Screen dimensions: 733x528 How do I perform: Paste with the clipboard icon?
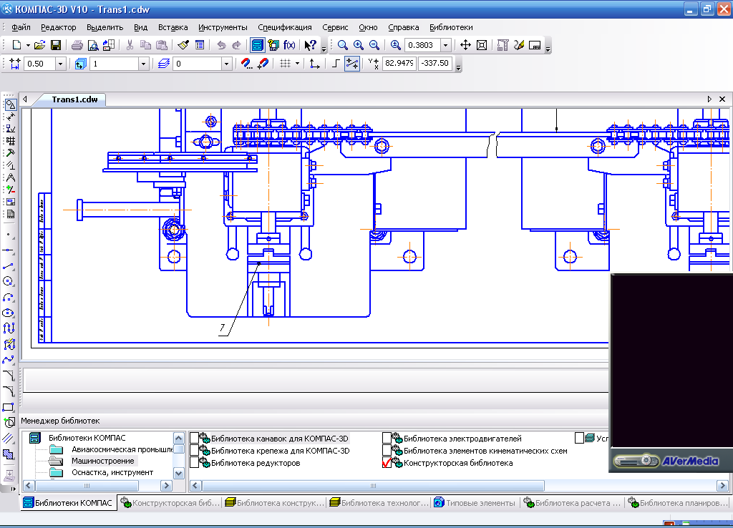click(162, 45)
